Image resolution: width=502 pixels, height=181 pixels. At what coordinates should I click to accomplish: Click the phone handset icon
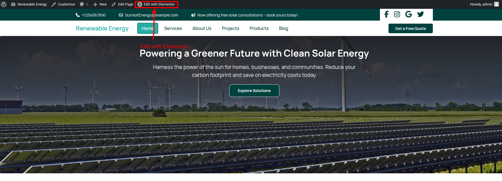click(78, 15)
